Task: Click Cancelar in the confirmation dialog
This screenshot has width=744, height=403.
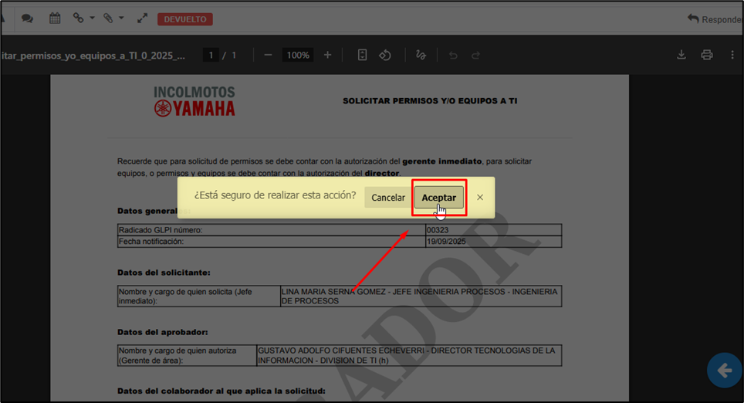Action: tap(388, 198)
